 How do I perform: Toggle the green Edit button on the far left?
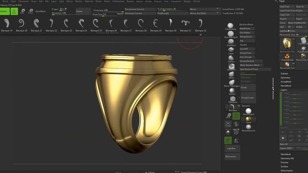click(x=5, y=12)
